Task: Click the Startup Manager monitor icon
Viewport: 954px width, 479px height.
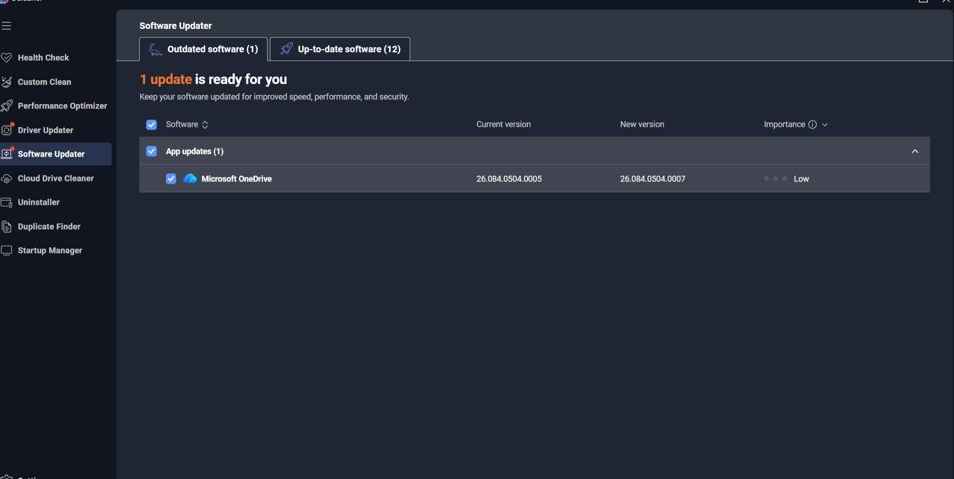Action: point(6,250)
